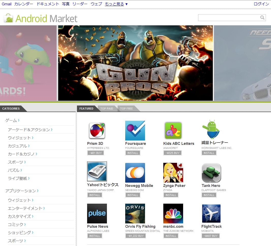Viewport: 271px width, 246px height.
Task: Open the カード＆カジノ category
Action: point(22,154)
